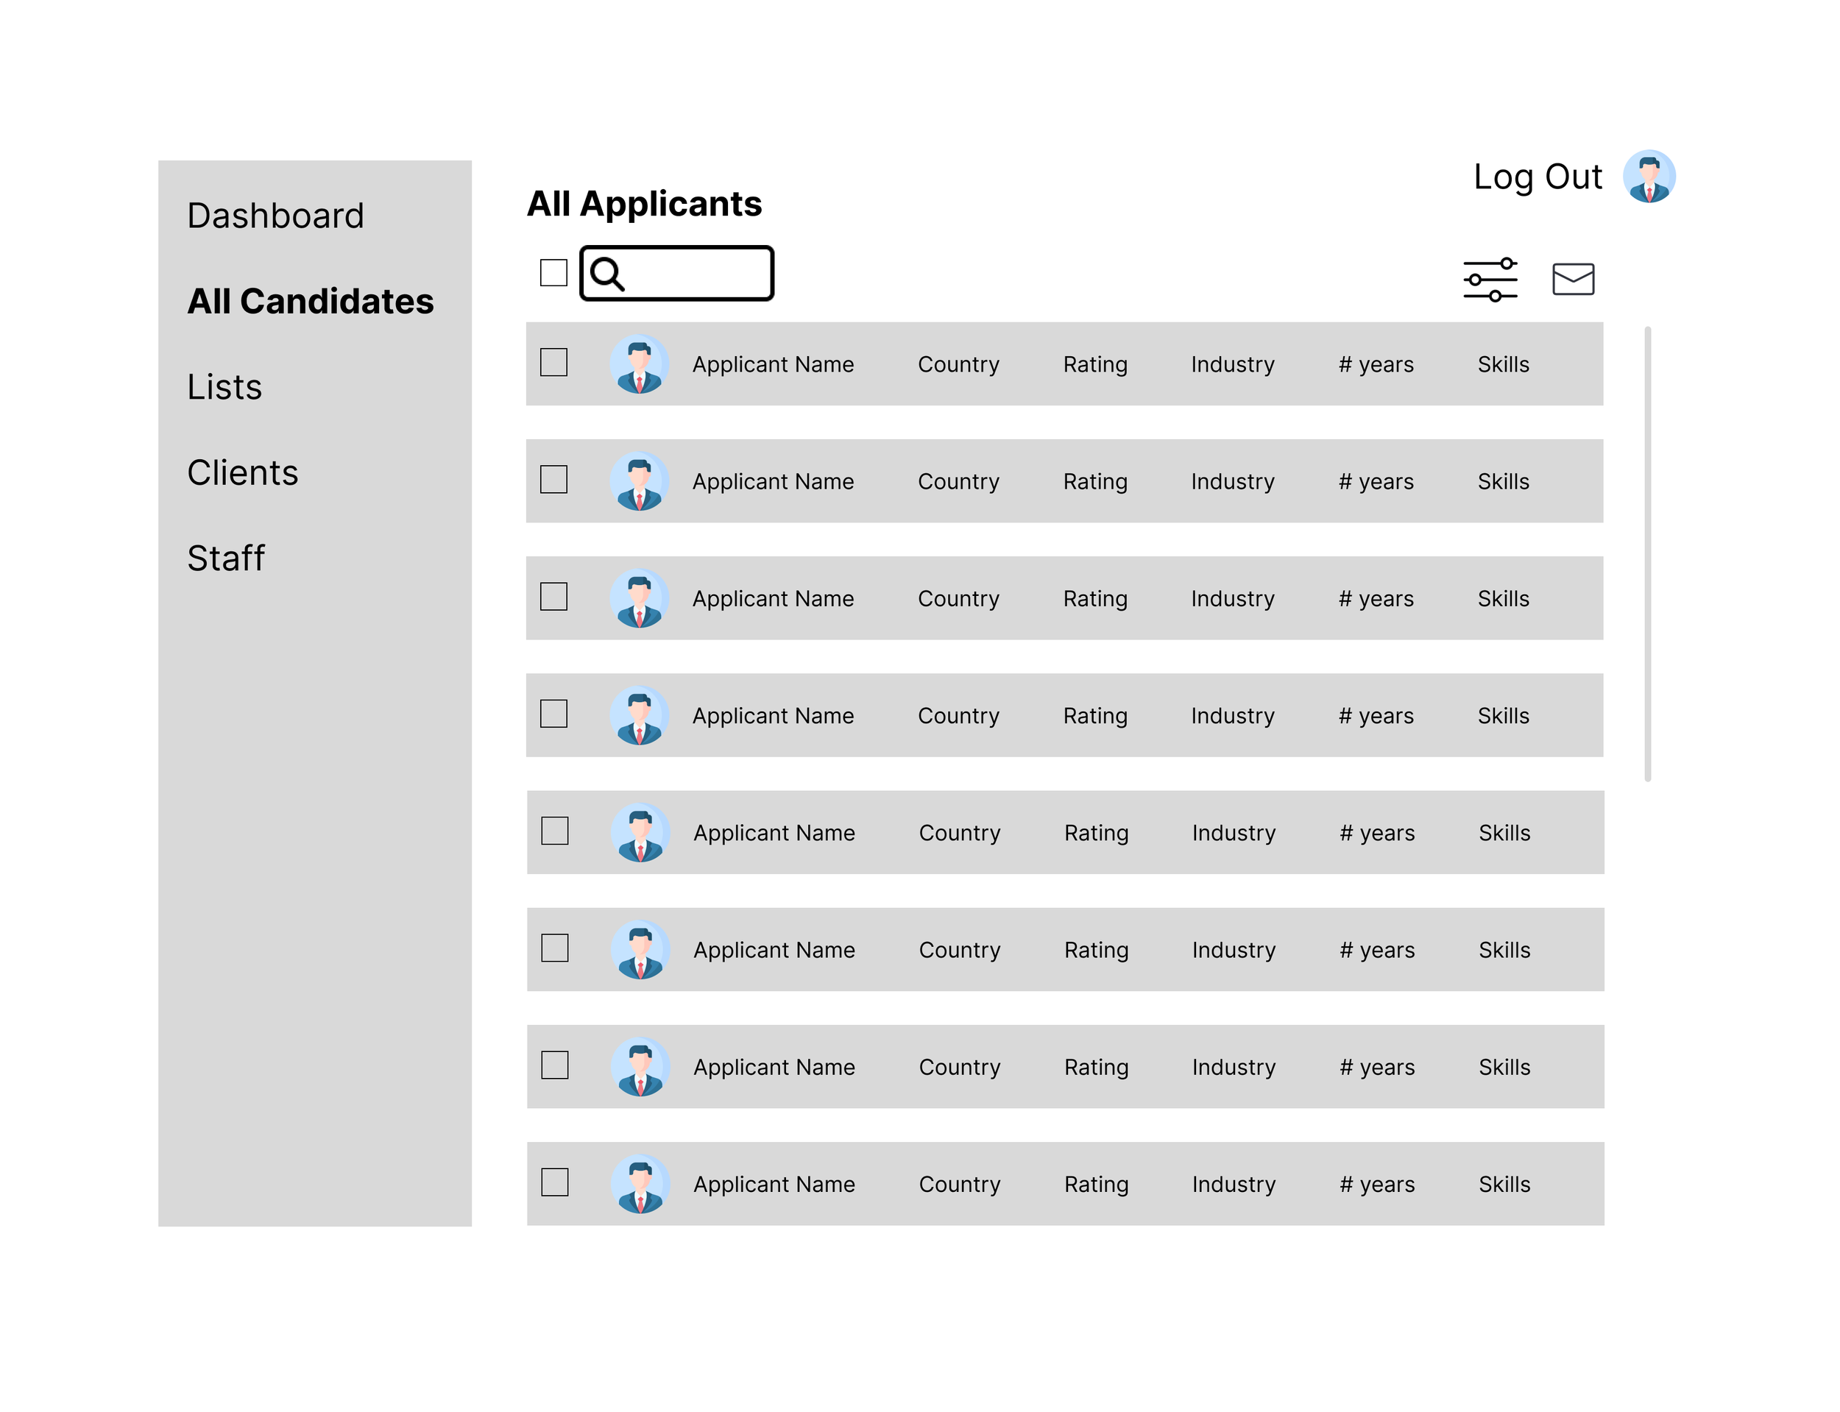The width and height of the screenshot is (1840, 1412).
Task: Open the filter sliders icon
Action: coord(1490,280)
